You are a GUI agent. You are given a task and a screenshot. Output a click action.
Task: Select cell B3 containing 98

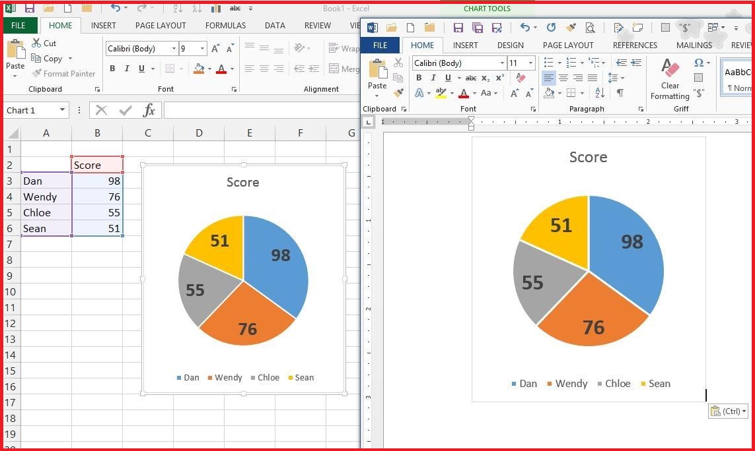tap(97, 181)
